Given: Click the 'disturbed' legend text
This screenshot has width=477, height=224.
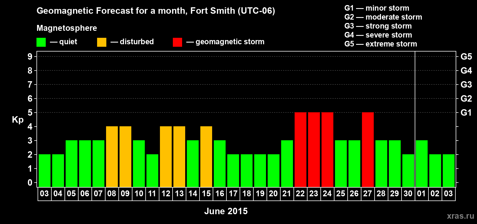Looking at the screenshot, I should coord(137,42).
